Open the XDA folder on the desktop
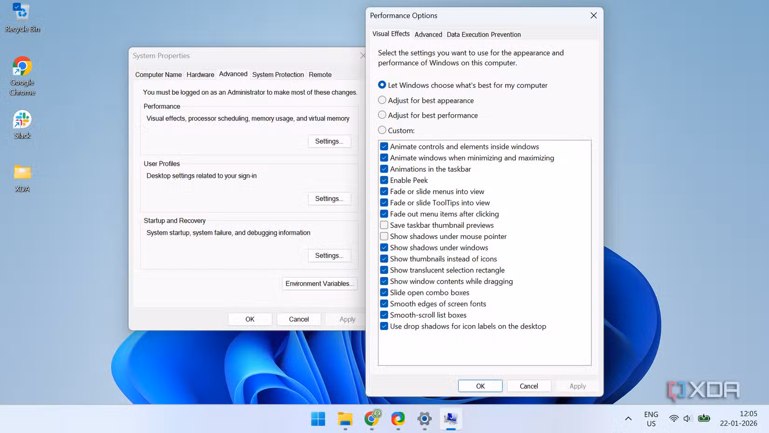Image resolution: width=769 pixels, height=433 pixels. click(x=22, y=179)
